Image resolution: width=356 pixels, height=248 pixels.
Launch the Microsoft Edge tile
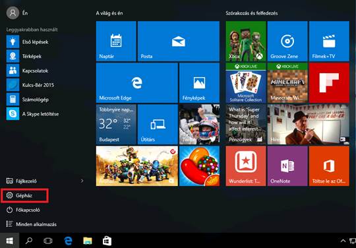137,83
